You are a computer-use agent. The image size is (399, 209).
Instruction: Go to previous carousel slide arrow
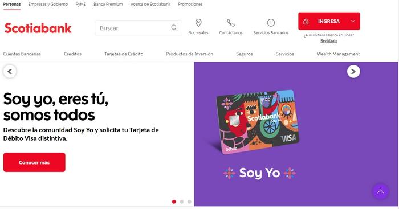tap(10, 71)
